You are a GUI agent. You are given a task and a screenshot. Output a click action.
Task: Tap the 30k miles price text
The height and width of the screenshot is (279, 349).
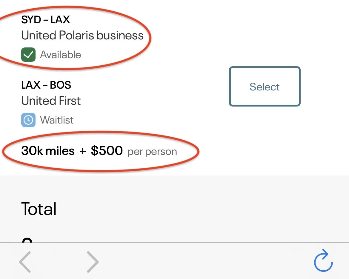coord(48,151)
